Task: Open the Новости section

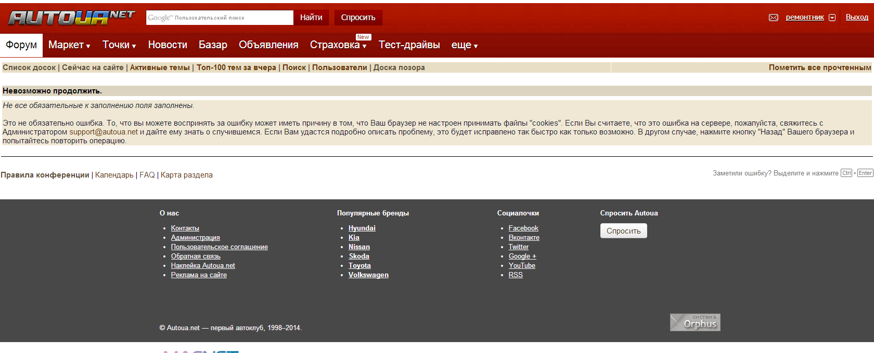Action: [x=168, y=45]
